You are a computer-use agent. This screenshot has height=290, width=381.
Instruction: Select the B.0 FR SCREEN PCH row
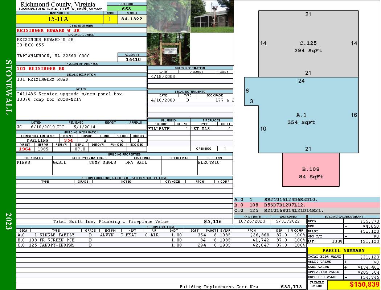coord(161,240)
